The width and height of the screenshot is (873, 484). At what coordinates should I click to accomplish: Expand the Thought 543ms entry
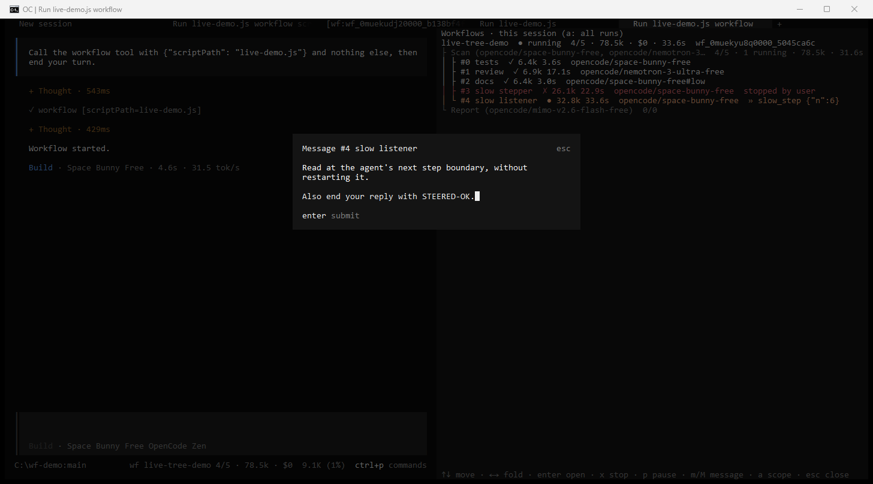pyautogui.click(x=70, y=91)
